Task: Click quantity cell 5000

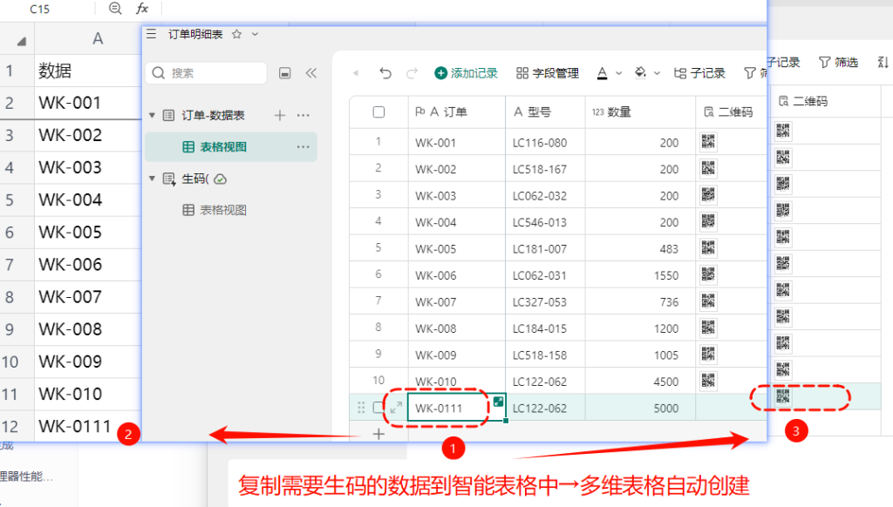Action: 640,408
